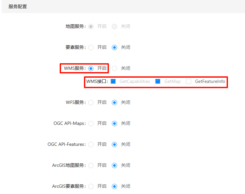Choose 关闭 for 要素服务
This screenshot has height=194, width=245.
pos(114,47)
